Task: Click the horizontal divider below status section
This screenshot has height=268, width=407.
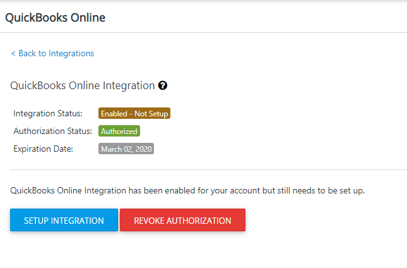Action: pos(208,170)
